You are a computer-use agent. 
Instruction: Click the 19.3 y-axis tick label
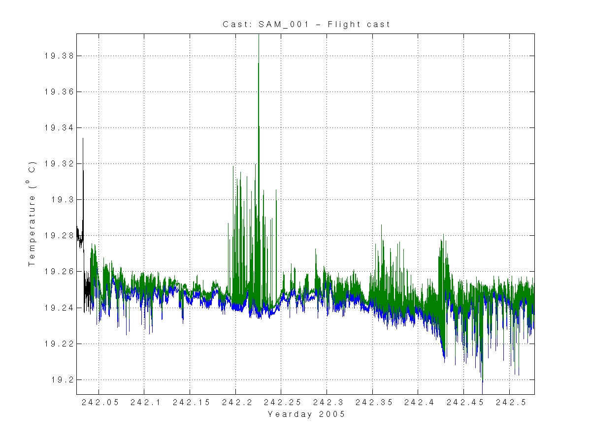[60, 200]
